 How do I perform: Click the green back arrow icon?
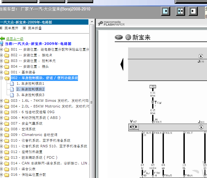(x=3, y=39)
